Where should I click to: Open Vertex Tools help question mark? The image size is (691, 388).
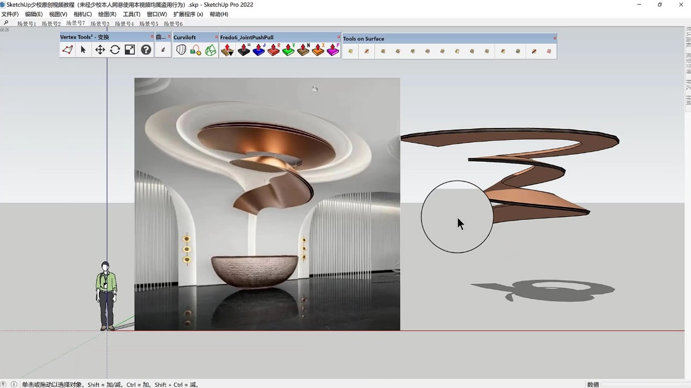[146, 50]
